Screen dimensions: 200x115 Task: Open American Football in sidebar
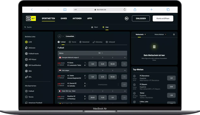33,103
